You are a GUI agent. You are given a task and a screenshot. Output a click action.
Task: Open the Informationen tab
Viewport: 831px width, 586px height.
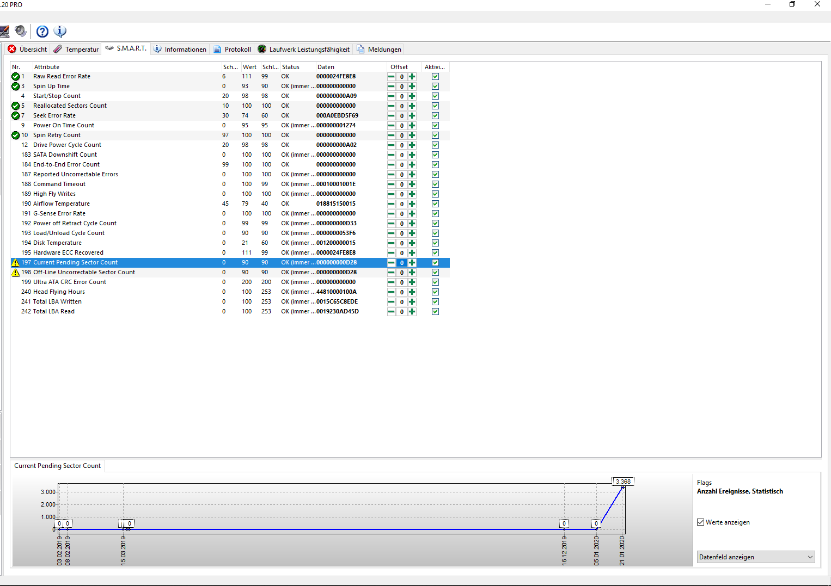click(180, 49)
